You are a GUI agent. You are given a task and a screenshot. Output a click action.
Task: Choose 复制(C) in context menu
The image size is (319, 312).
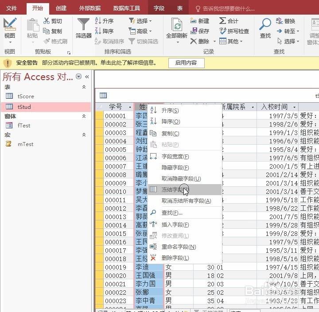[184, 133]
